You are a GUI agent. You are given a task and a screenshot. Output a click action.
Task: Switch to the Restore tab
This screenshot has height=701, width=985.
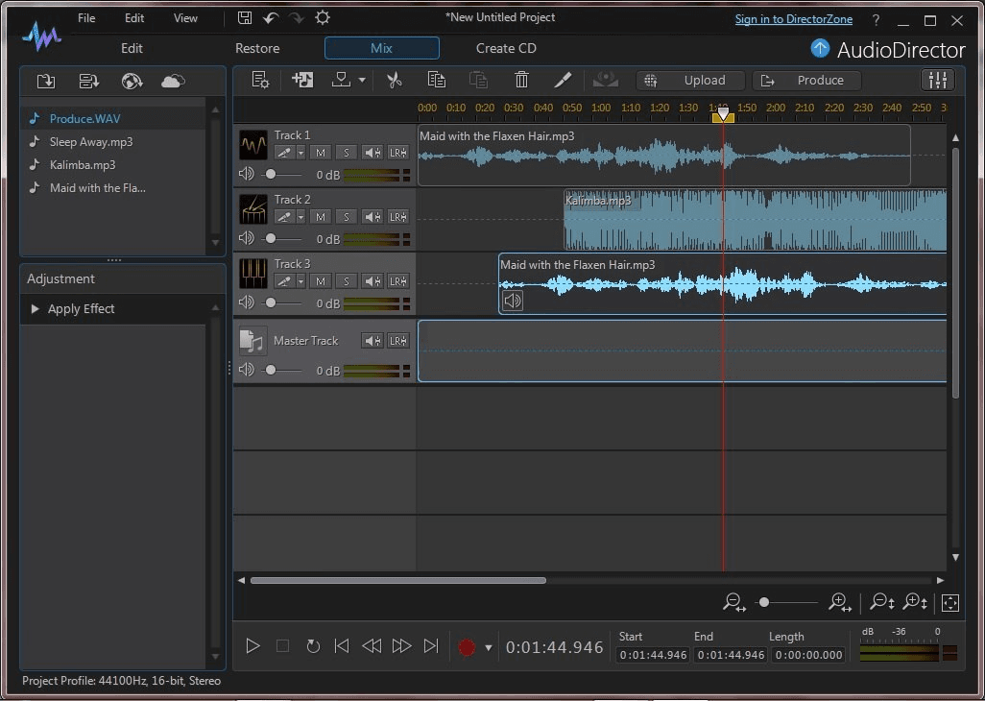tap(257, 48)
